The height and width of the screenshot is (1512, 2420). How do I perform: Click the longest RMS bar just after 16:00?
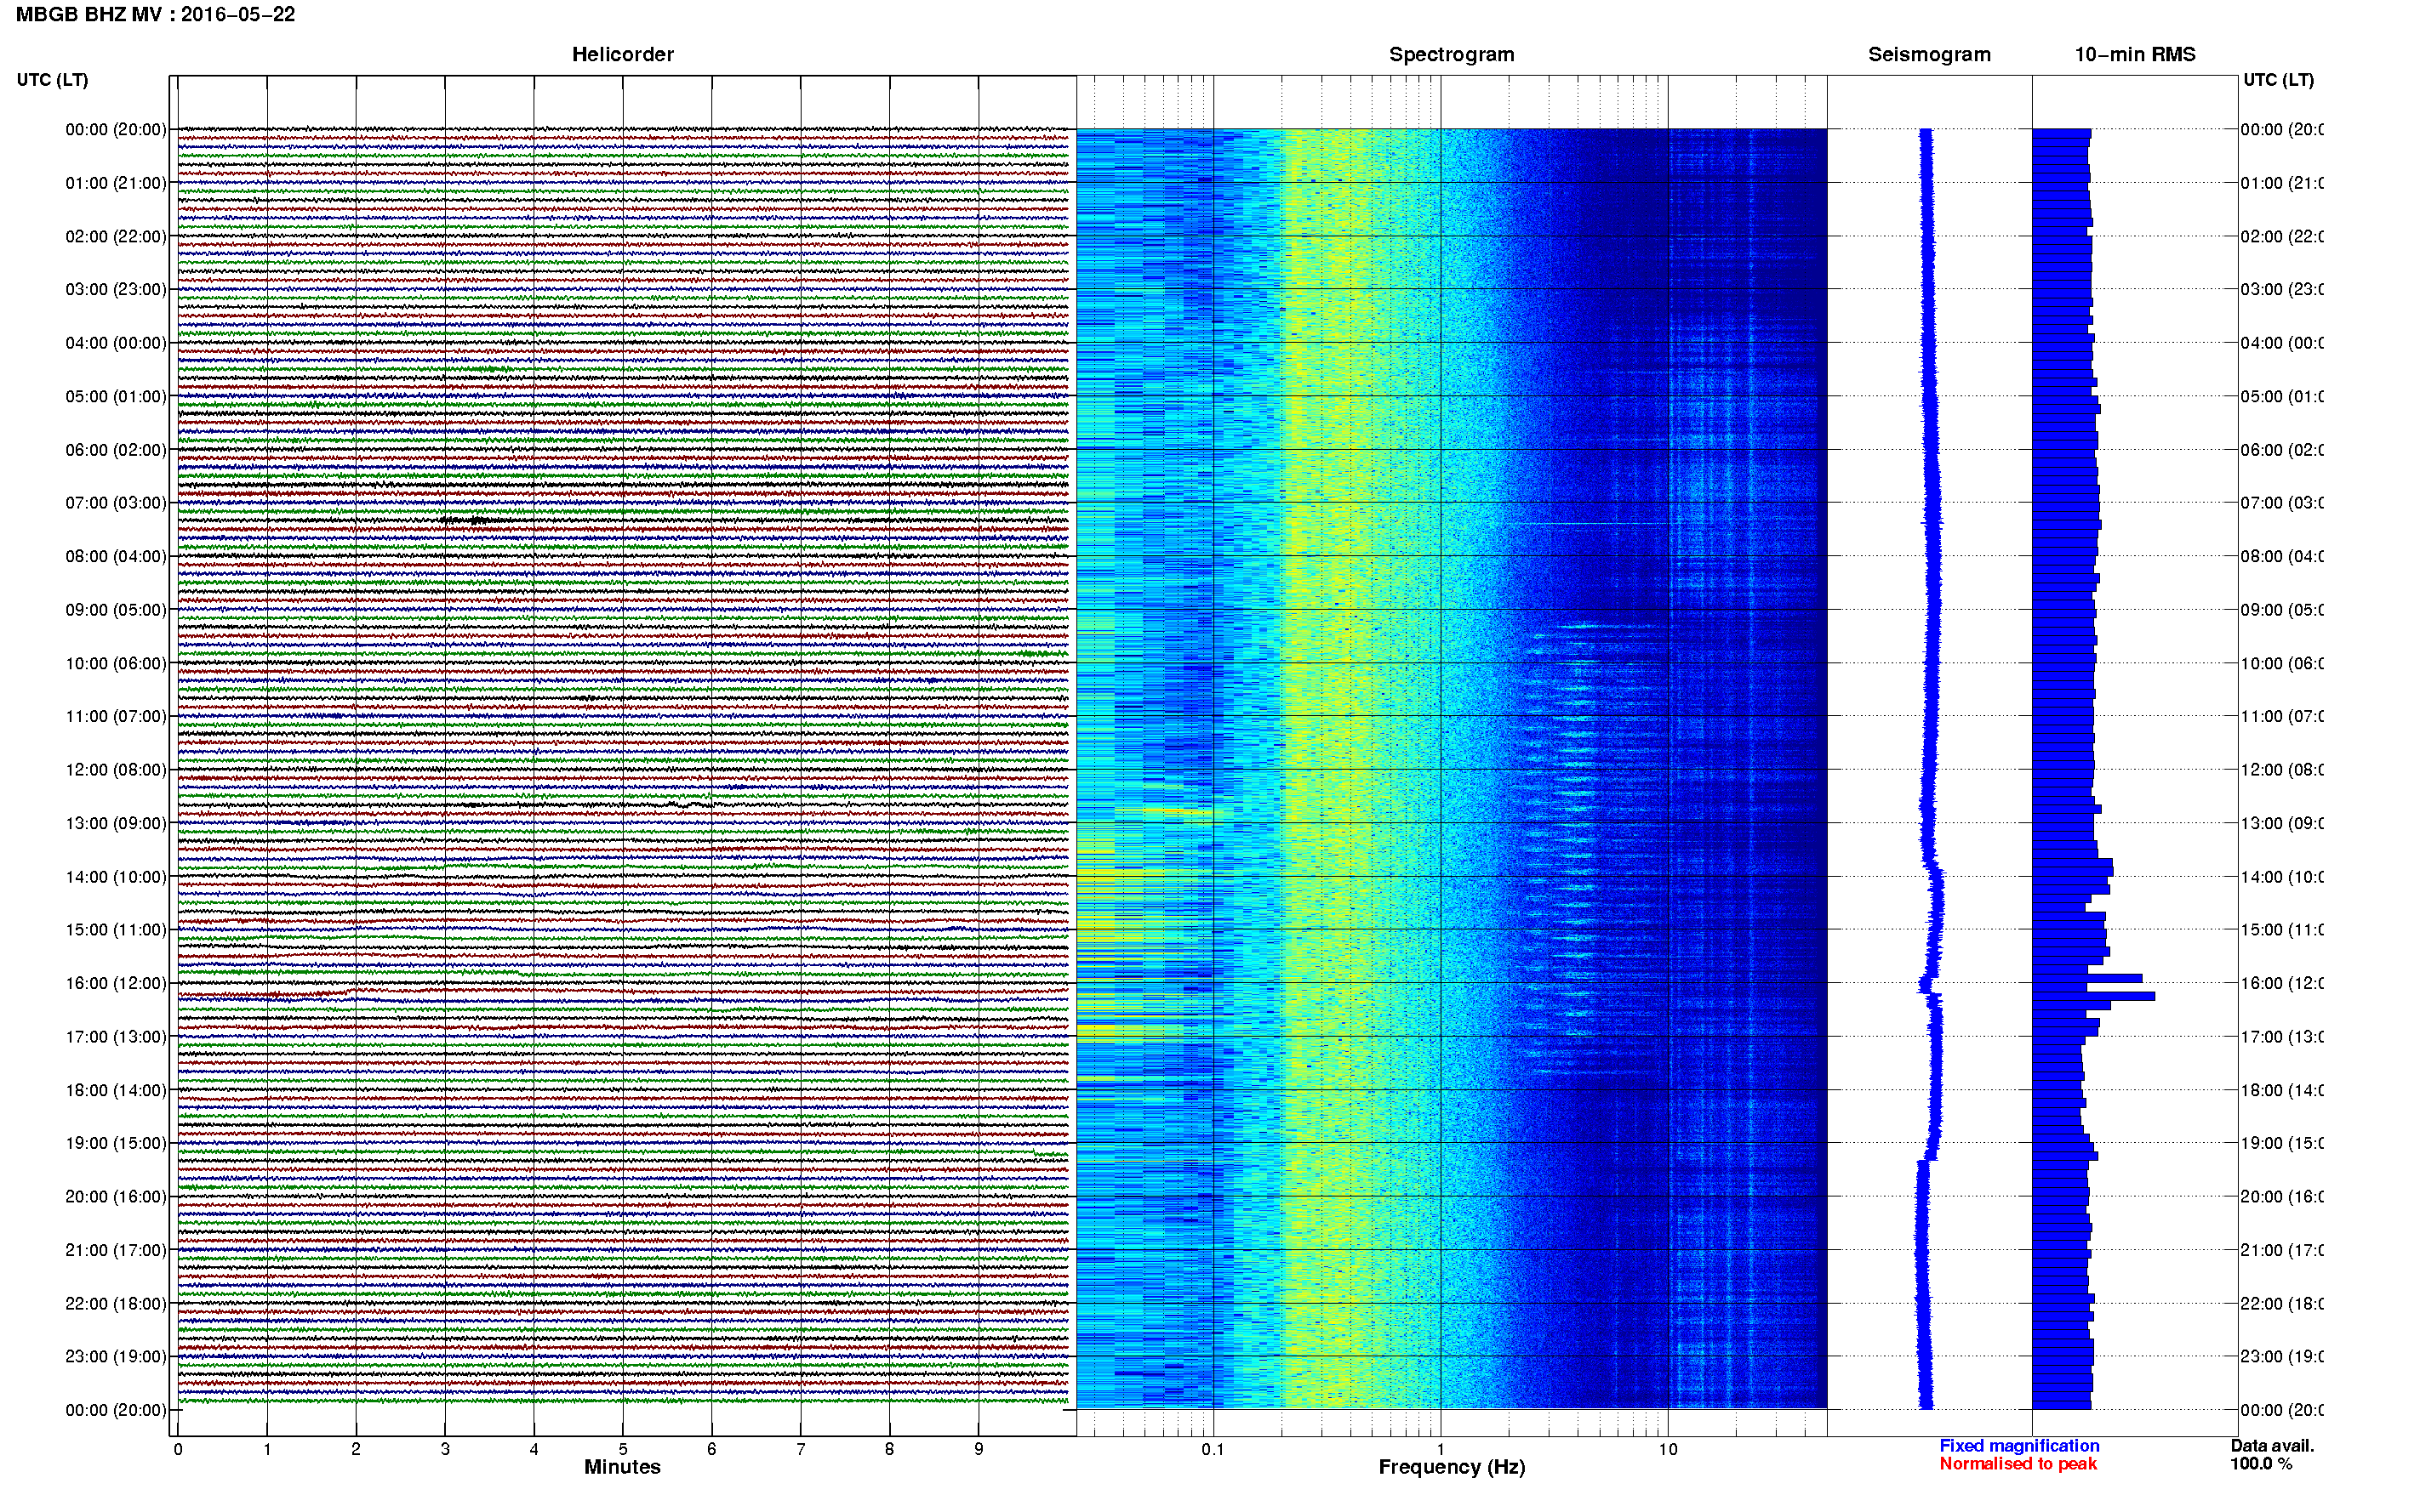pyautogui.click(x=2093, y=996)
